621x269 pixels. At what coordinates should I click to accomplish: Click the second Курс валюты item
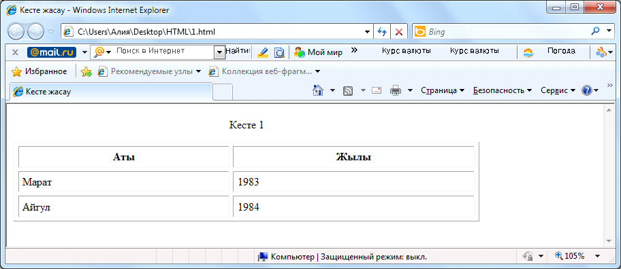click(x=474, y=51)
